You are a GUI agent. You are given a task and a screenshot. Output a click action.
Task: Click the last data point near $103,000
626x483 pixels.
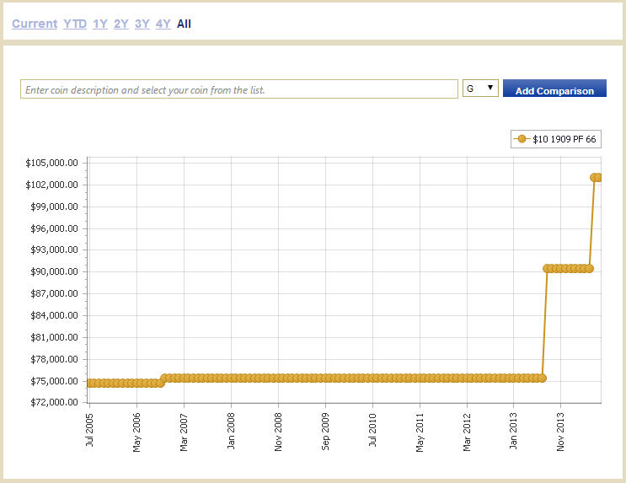[x=599, y=177]
